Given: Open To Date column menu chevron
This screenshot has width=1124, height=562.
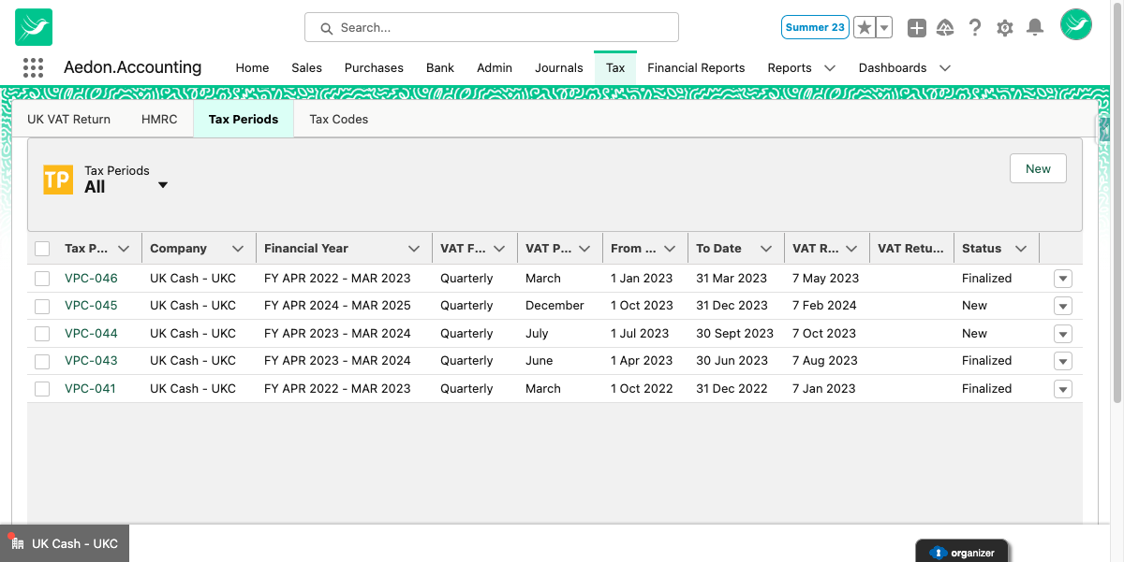Looking at the screenshot, I should [766, 249].
